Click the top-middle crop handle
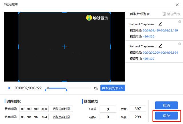The width and height of the screenshot is (183, 124). [64, 12]
